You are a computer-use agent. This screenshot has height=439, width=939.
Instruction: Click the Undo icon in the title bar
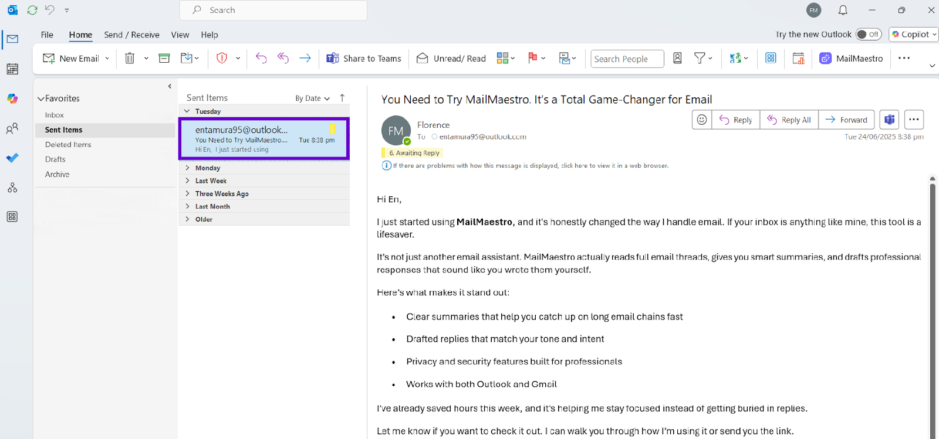(50, 10)
